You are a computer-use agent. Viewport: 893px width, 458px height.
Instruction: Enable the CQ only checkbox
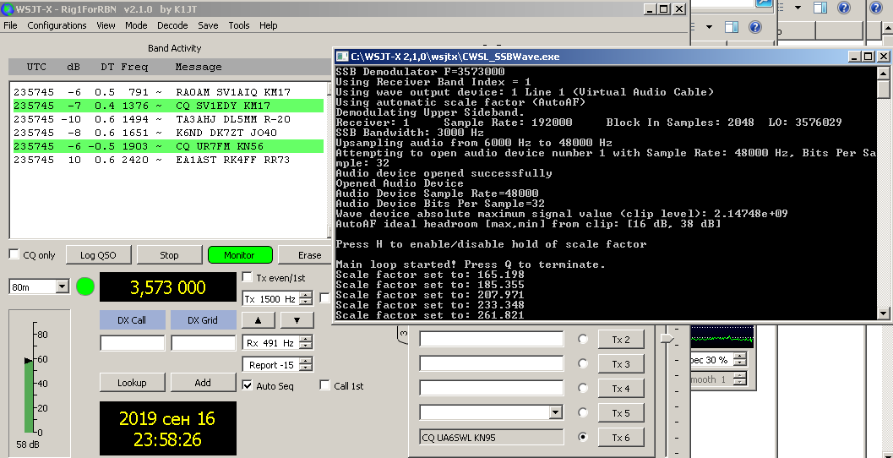click(14, 254)
